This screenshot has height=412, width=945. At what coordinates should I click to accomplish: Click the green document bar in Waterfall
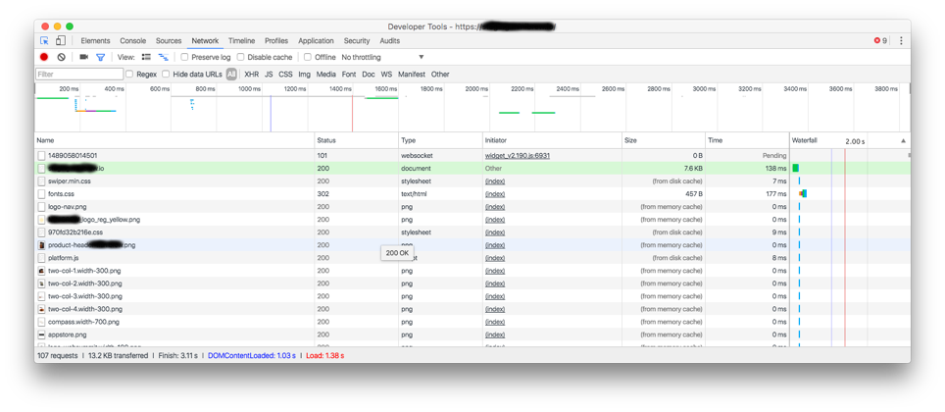tap(796, 169)
